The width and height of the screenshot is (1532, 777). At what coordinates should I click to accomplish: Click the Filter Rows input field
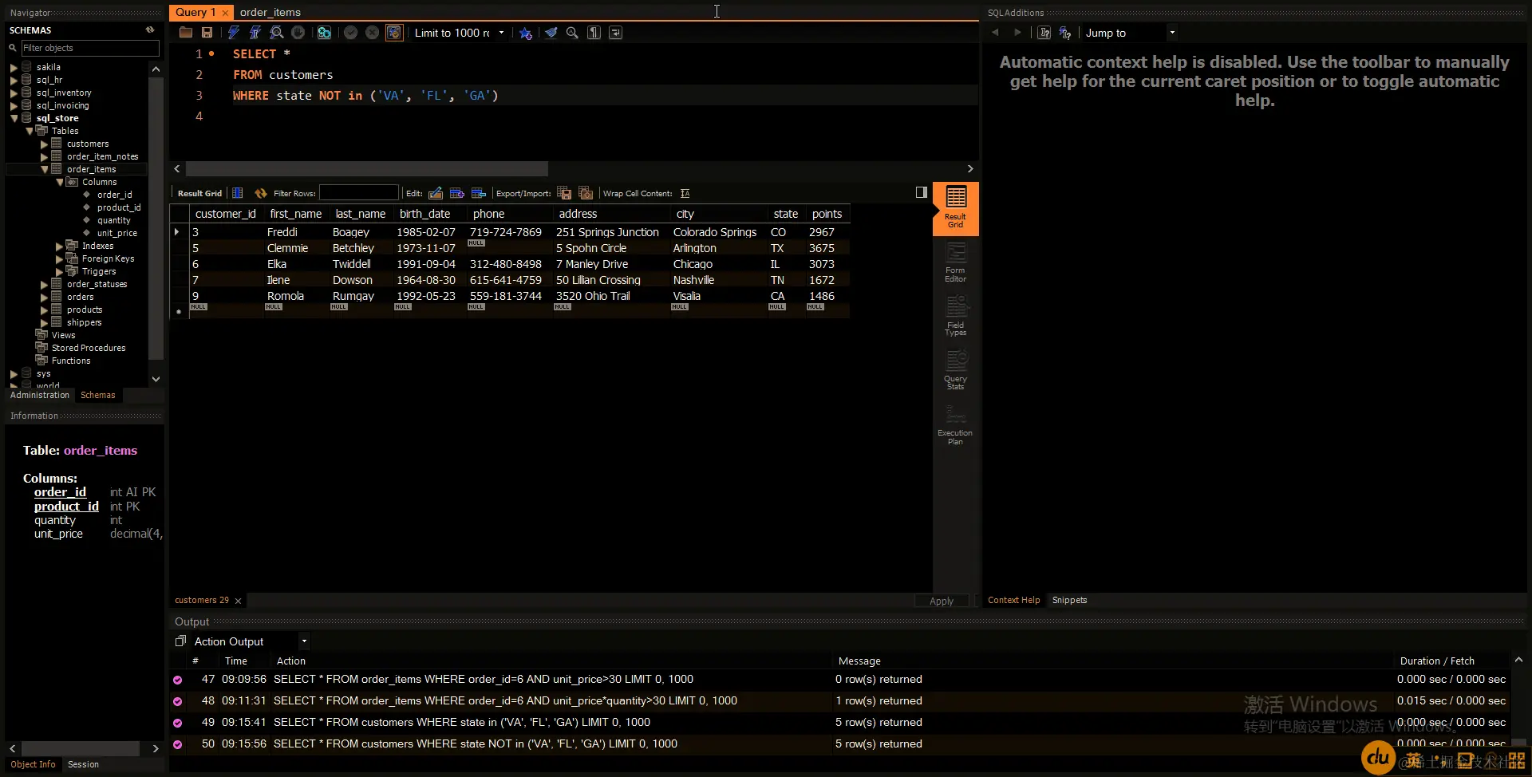point(358,192)
